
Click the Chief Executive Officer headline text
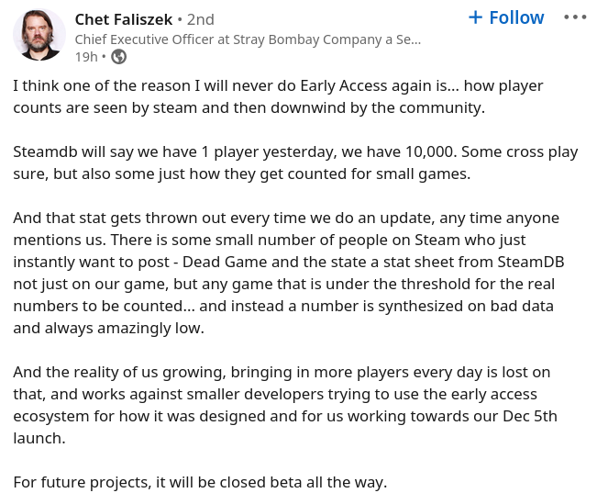[x=248, y=39]
